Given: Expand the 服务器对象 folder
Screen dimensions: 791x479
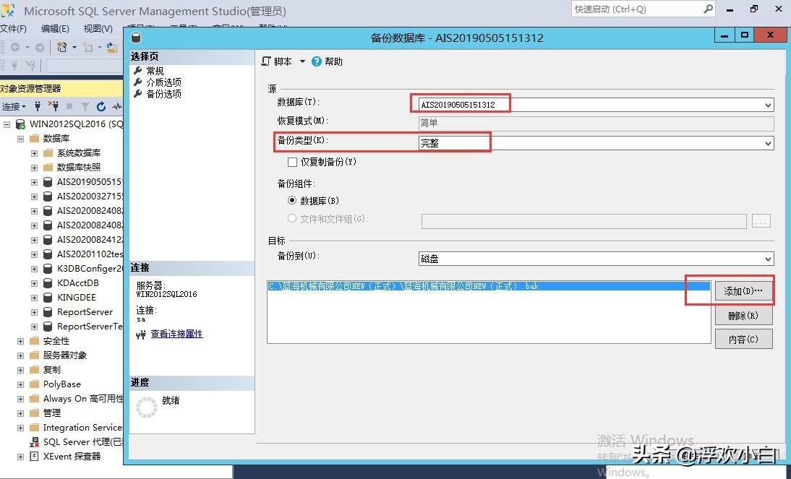Looking at the screenshot, I should click(x=21, y=355).
